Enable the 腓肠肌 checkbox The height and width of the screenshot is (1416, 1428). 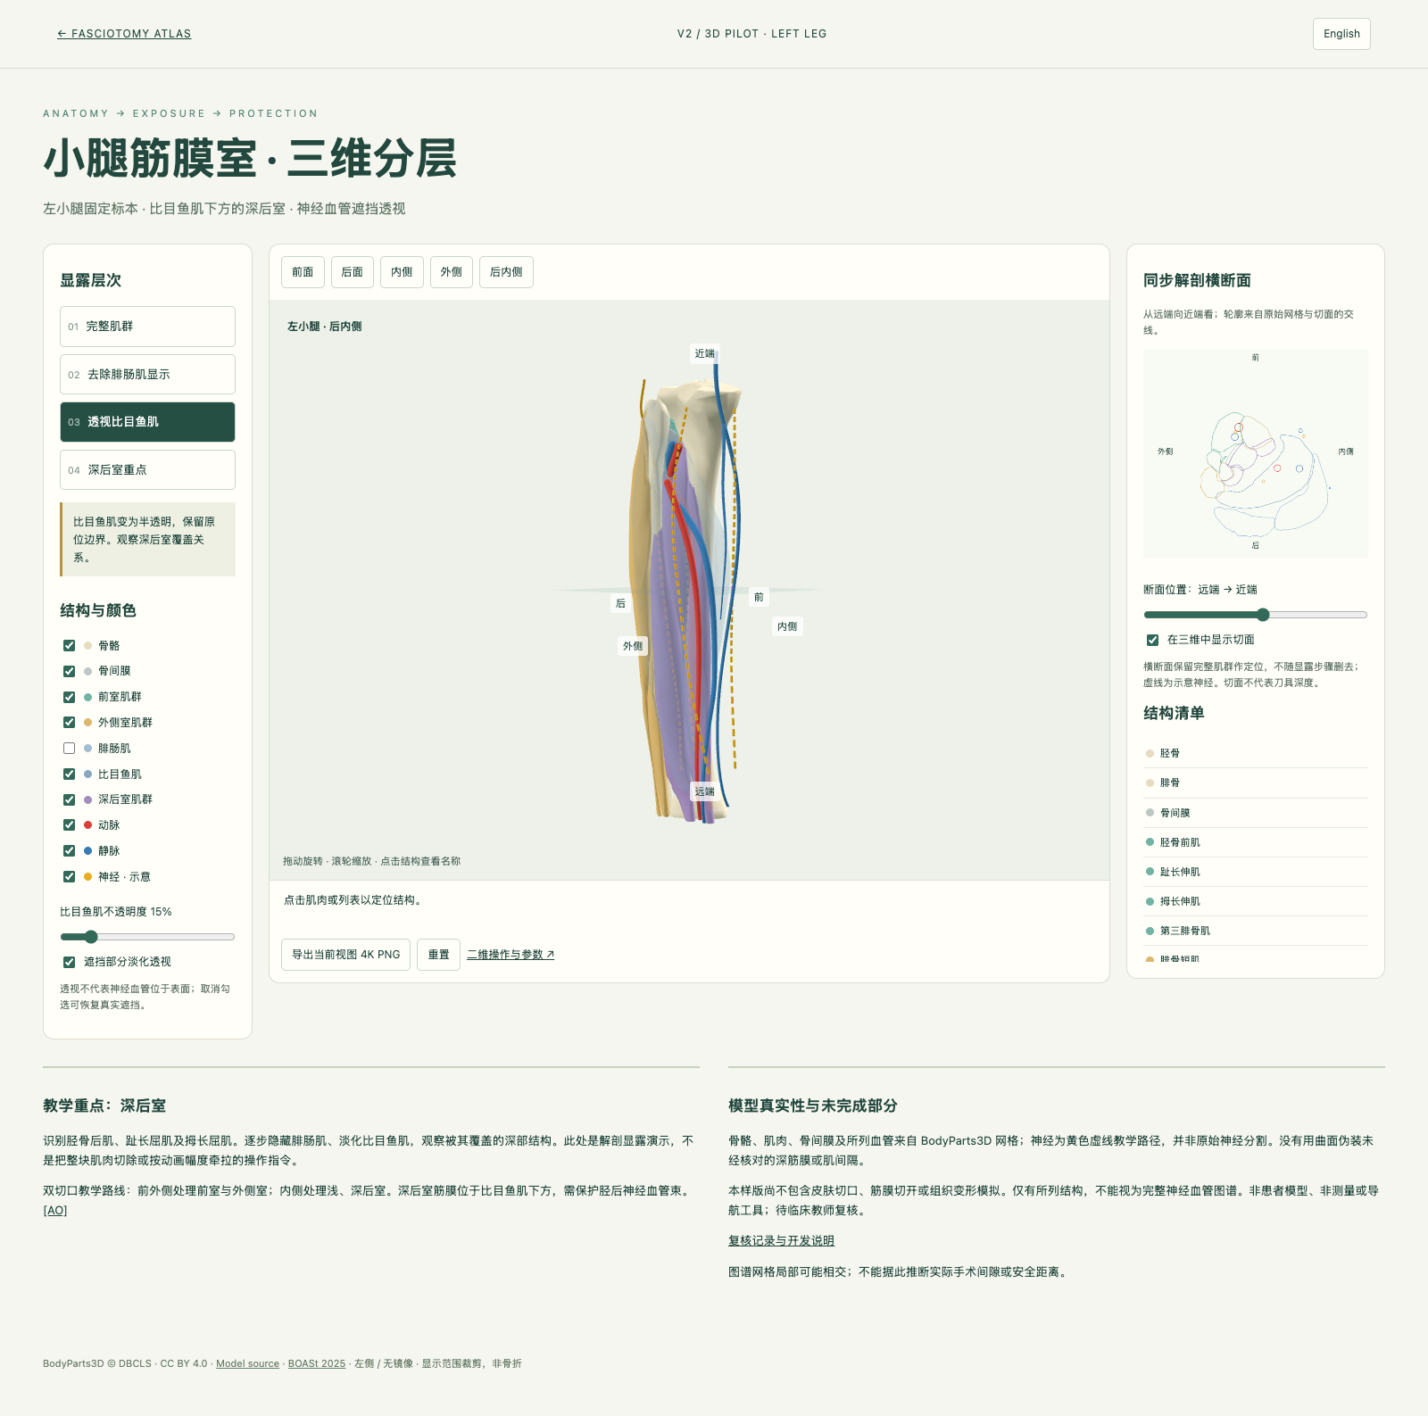[69, 749]
